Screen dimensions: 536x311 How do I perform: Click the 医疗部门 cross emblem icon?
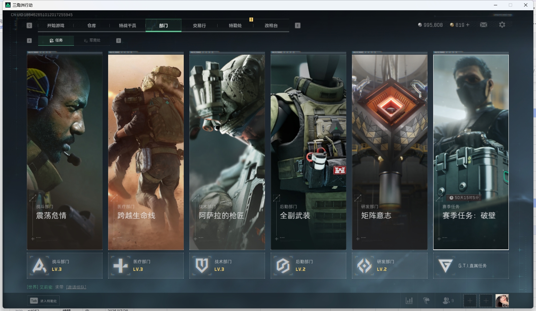click(x=120, y=266)
